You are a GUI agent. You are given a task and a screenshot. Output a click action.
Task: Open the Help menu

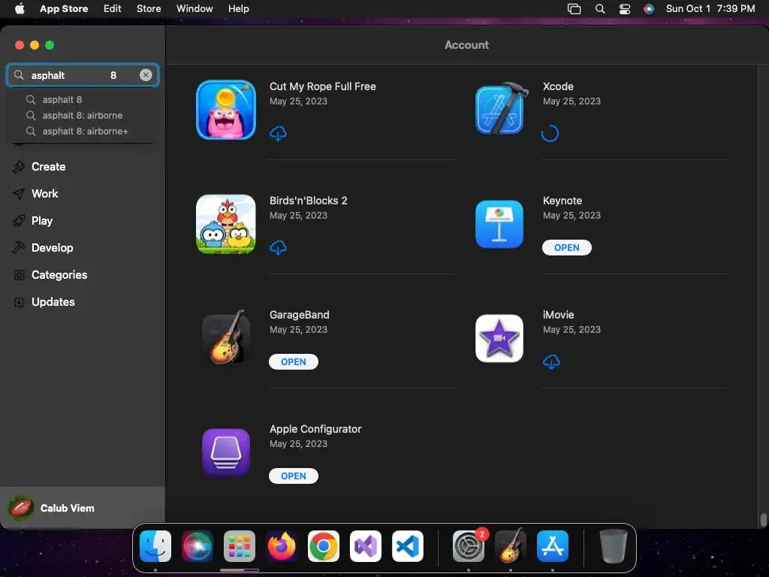(x=238, y=9)
